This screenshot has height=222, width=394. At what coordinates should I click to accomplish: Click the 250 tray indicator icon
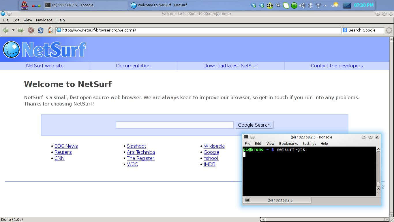tap(270, 5)
